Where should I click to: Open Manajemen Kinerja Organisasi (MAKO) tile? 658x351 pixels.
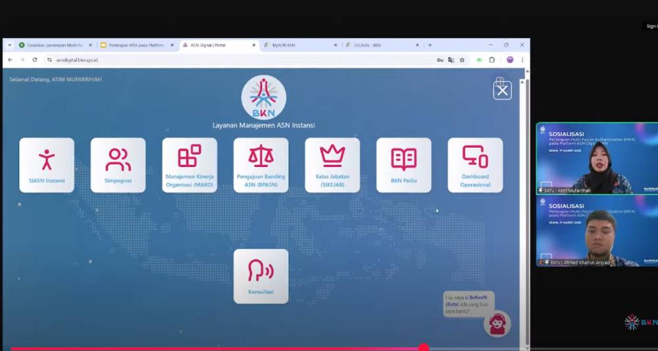pos(190,165)
